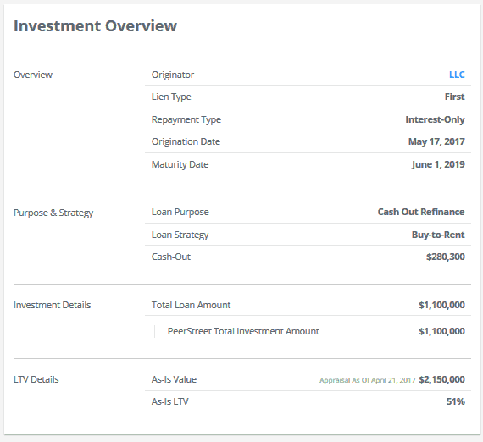Select the Interest-Only value
The height and width of the screenshot is (442, 483).
pos(435,119)
